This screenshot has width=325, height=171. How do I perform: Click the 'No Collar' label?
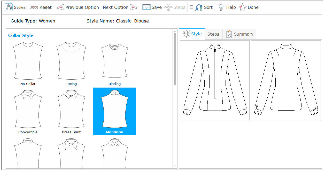[x=28, y=84]
